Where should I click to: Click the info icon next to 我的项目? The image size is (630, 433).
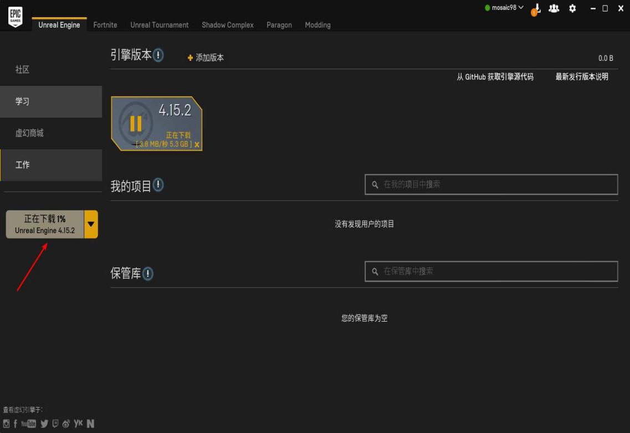pos(158,185)
